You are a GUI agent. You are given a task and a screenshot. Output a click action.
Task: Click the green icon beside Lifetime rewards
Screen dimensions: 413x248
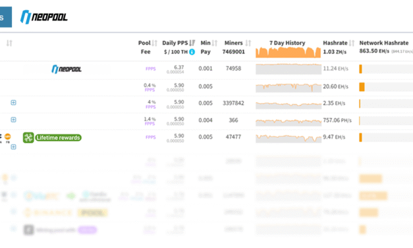coord(28,137)
